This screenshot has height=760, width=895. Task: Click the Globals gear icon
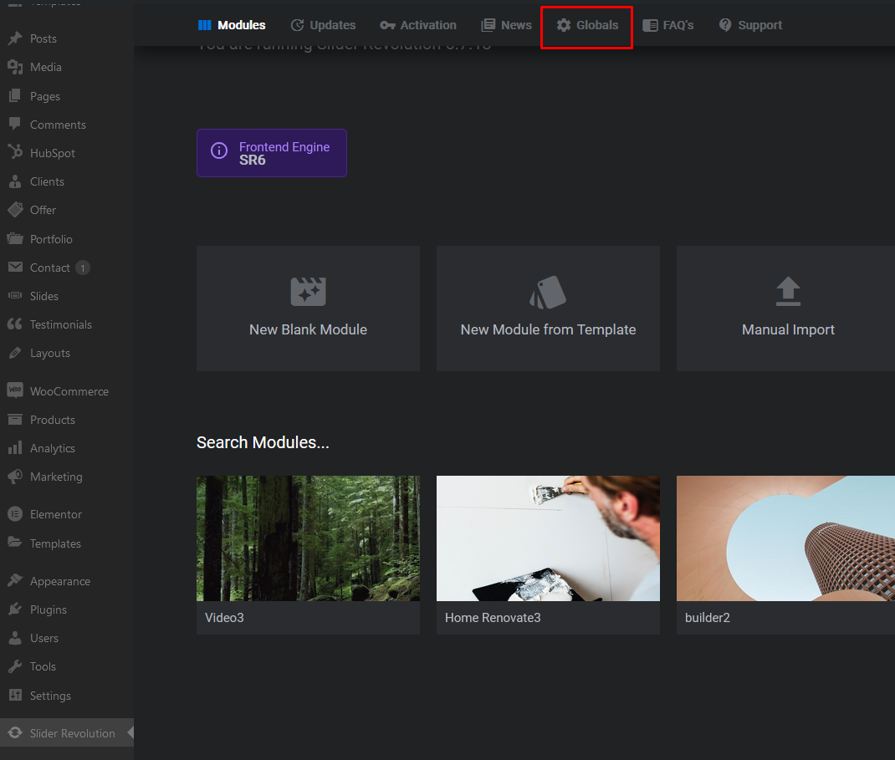pos(564,25)
